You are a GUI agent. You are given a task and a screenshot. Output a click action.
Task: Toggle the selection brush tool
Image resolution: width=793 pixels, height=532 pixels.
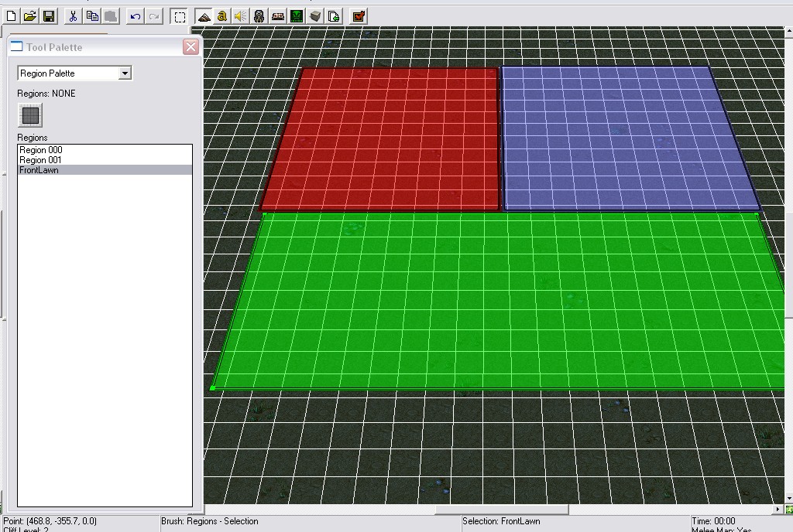[180, 17]
